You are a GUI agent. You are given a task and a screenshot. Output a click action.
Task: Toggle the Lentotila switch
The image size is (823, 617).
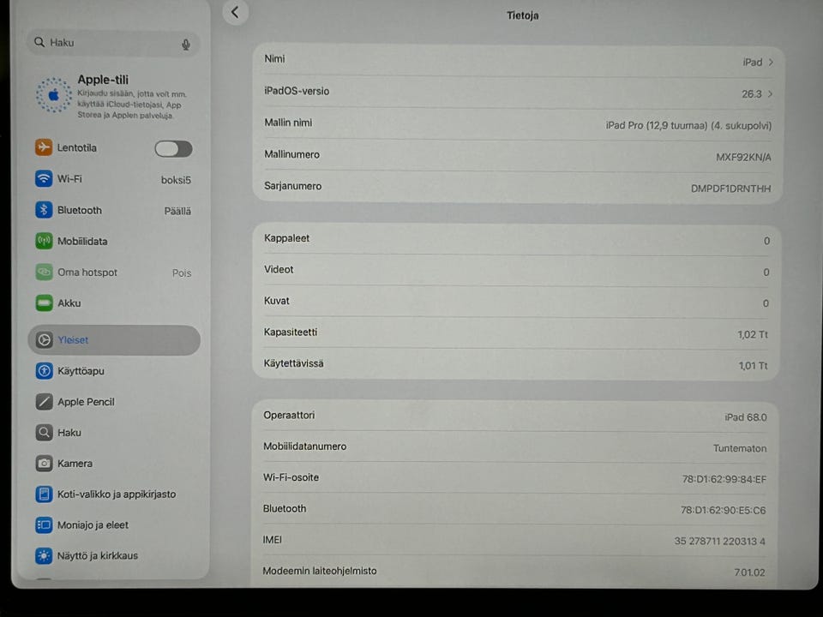coord(173,148)
